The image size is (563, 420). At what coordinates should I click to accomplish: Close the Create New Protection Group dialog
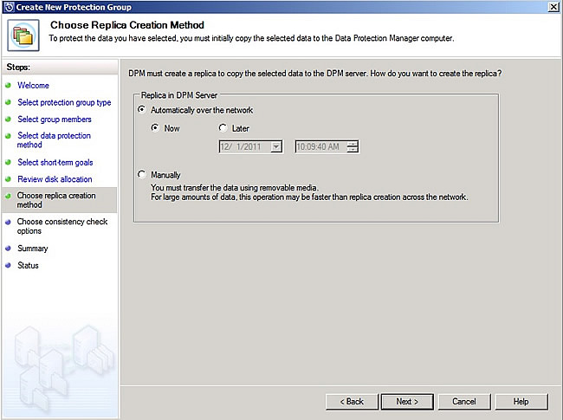click(553, 7)
